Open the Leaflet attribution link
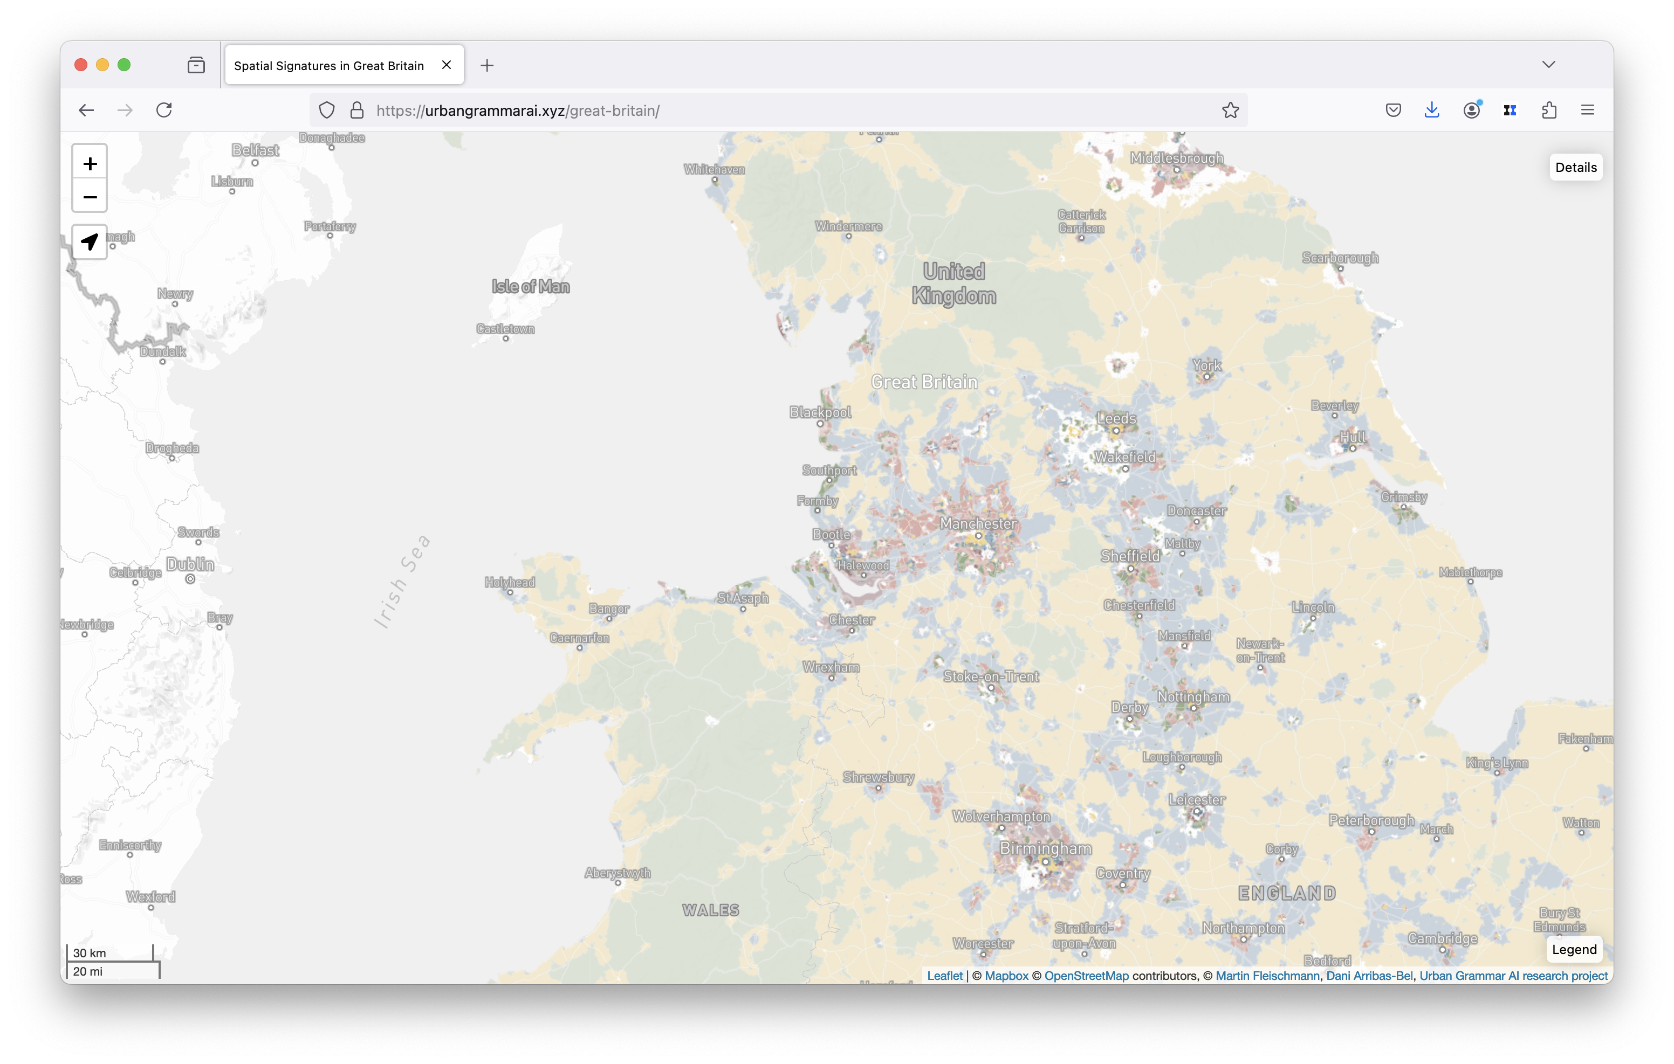Viewport: 1674px width, 1064px height. tap(944, 976)
